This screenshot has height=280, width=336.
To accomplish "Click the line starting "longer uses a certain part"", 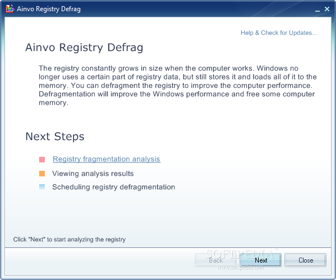I will tap(174, 77).
